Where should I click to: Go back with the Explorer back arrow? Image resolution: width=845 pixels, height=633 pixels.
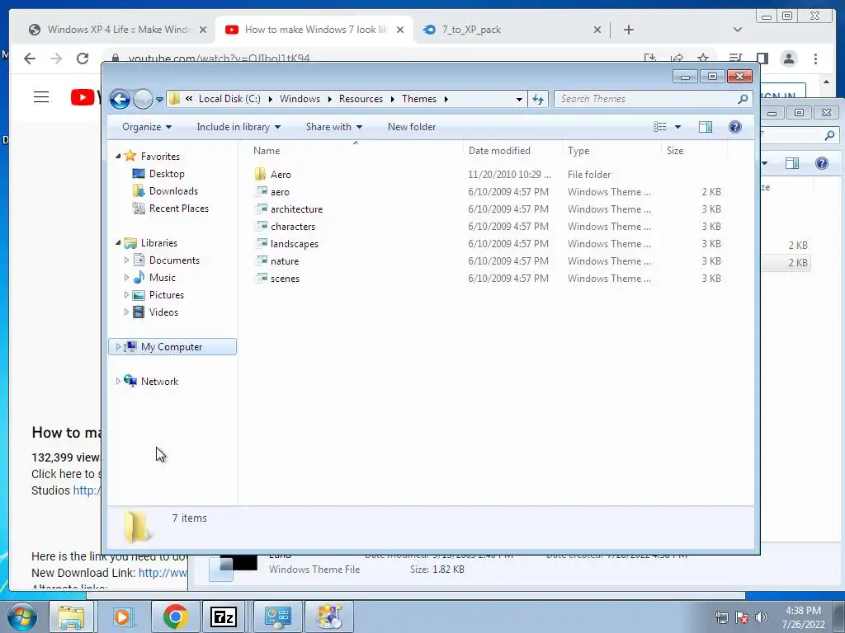point(120,99)
